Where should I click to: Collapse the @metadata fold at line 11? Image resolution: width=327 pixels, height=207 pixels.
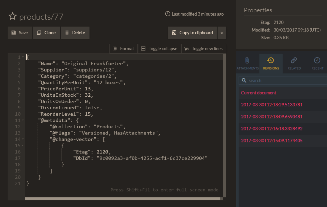tap(23, 120)
